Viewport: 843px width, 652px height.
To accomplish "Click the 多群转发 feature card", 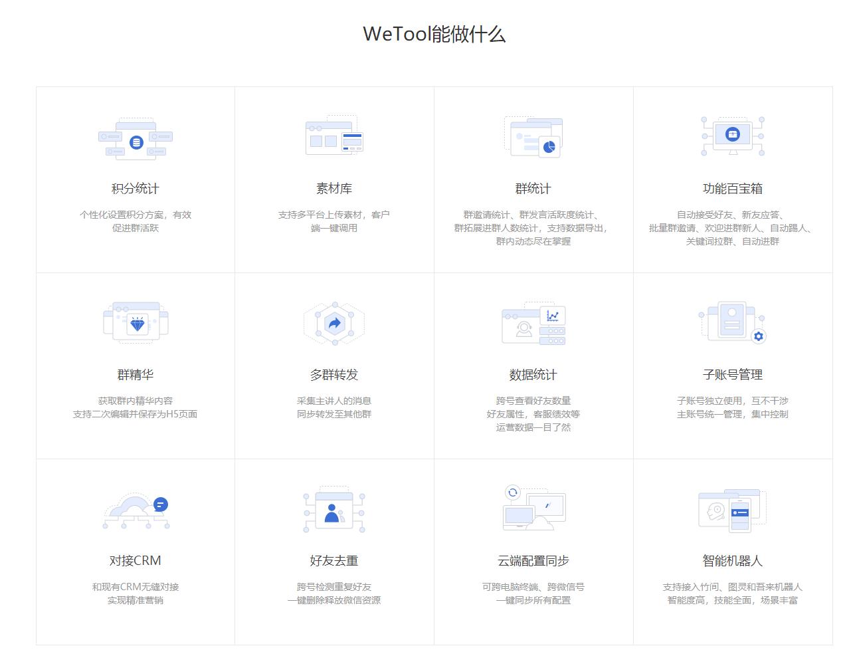I will [x=334, y=364].
